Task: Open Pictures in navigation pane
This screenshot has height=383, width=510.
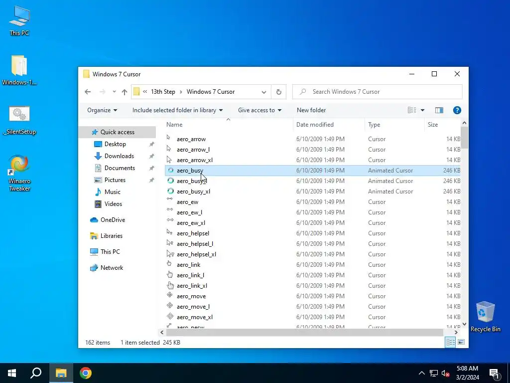Action: pos(115,180)
